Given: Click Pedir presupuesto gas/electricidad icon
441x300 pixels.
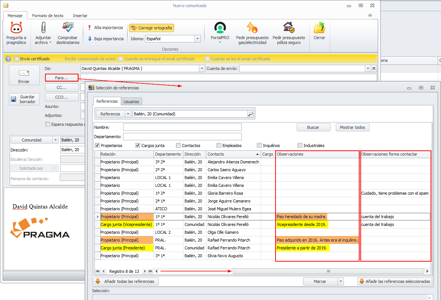Looking at the screenshot, I should pos(252,28).
